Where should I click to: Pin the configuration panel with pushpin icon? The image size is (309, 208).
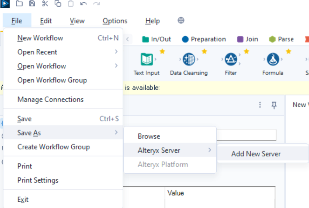point(274,105)
